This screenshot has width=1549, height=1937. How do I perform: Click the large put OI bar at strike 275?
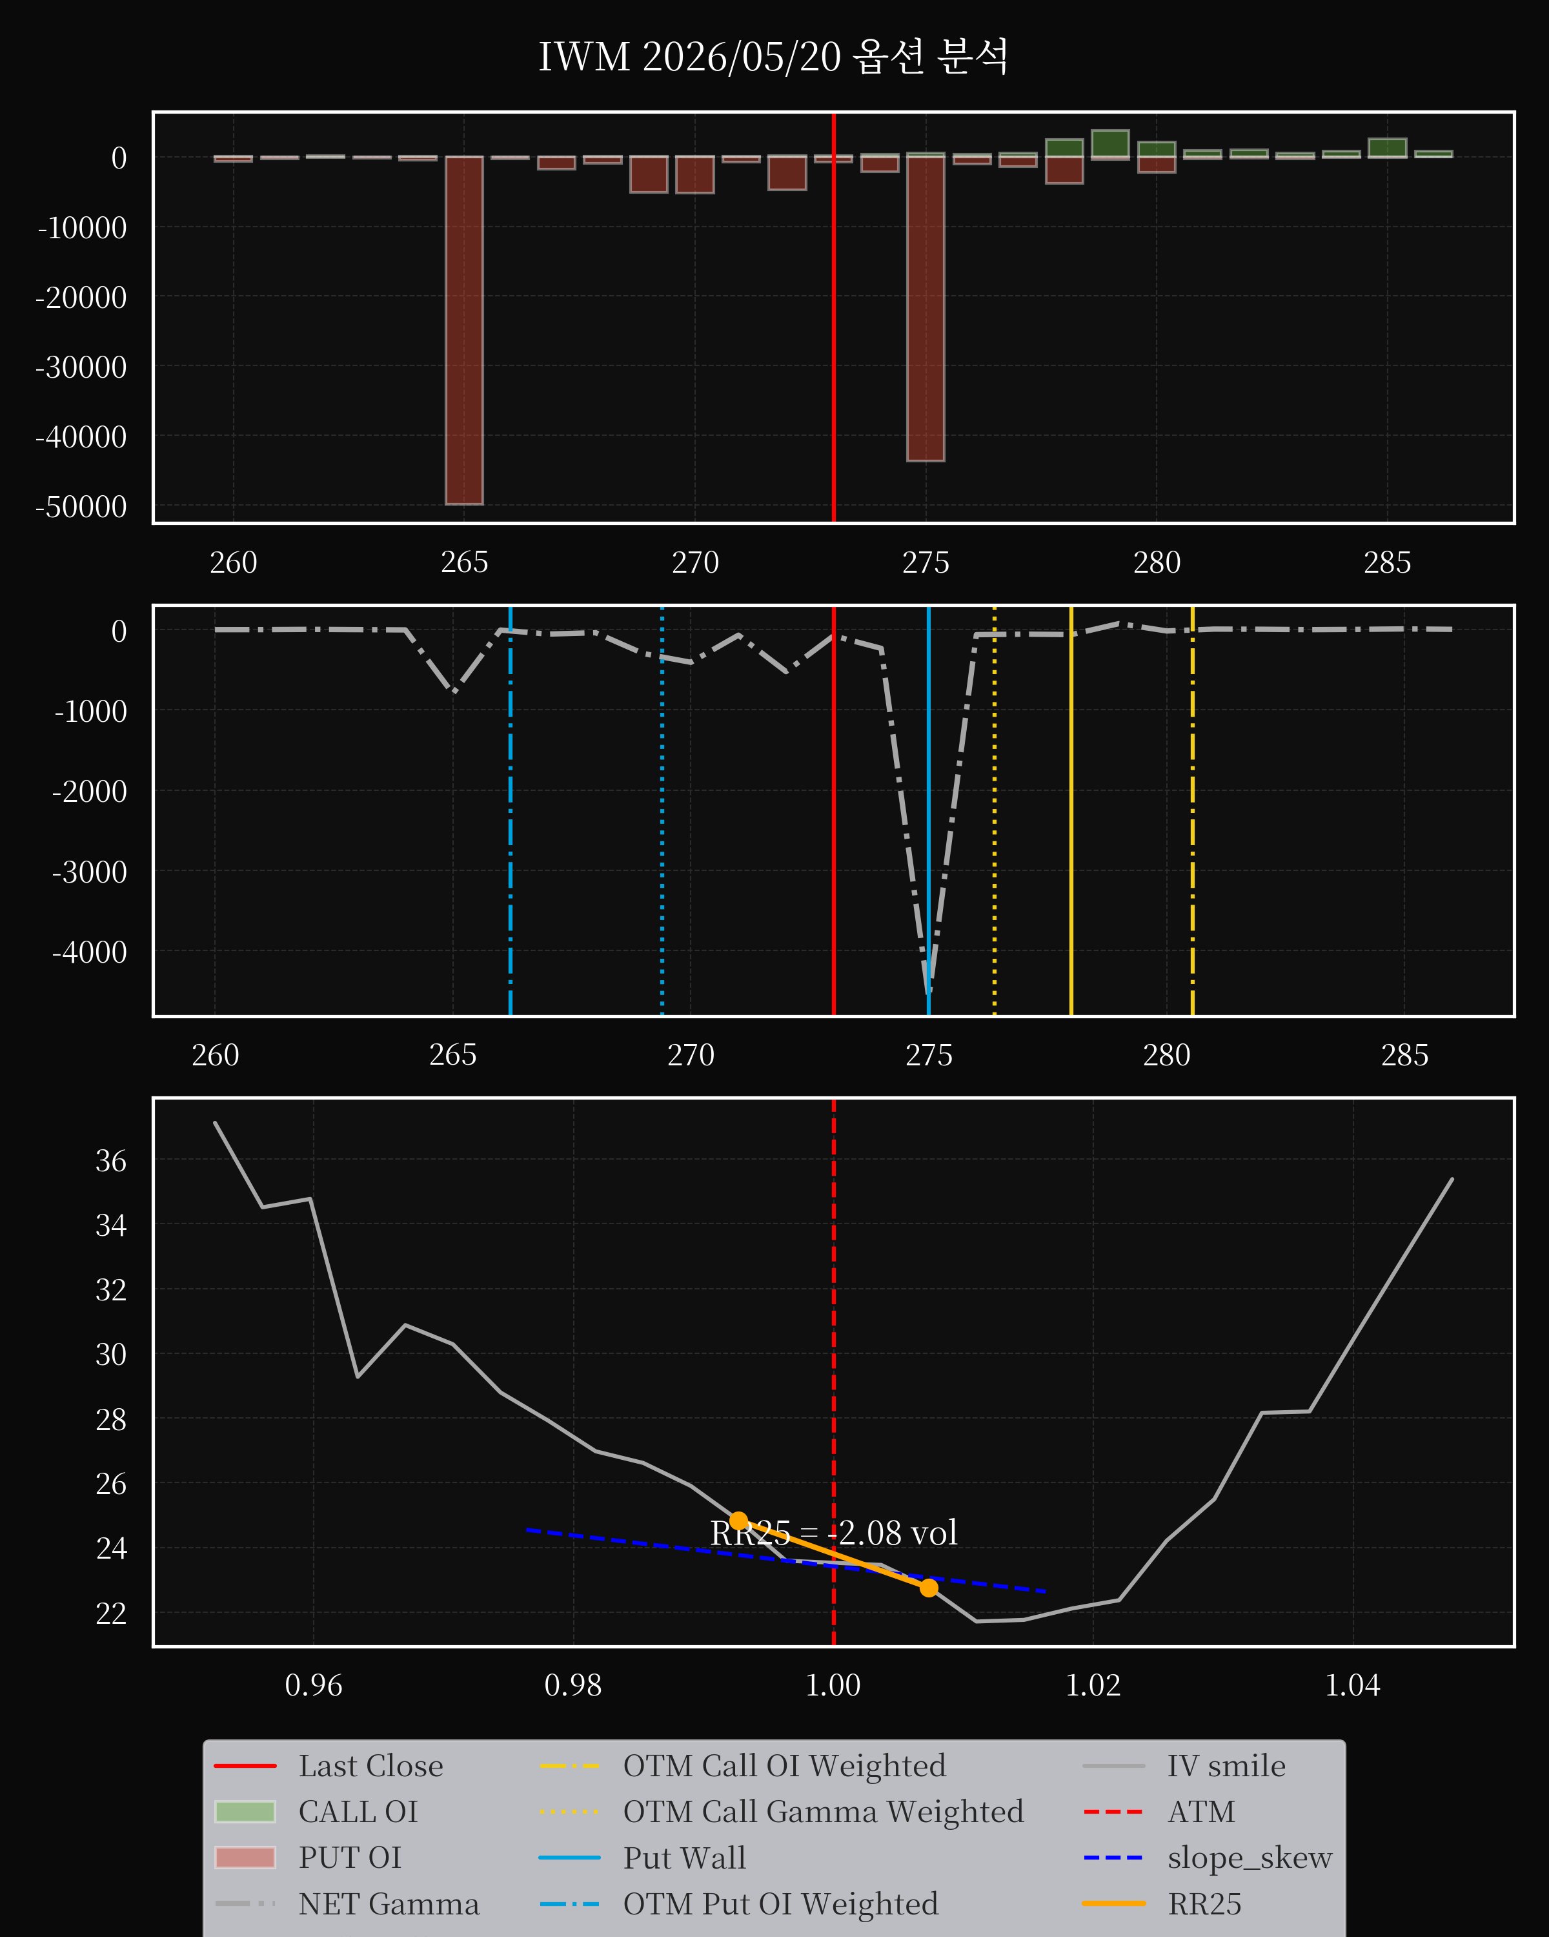pyautogui.click(x=925, y=308)
